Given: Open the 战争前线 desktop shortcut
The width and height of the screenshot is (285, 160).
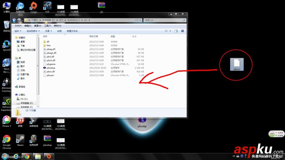Looking at the screenshot, I should point(34,123).
